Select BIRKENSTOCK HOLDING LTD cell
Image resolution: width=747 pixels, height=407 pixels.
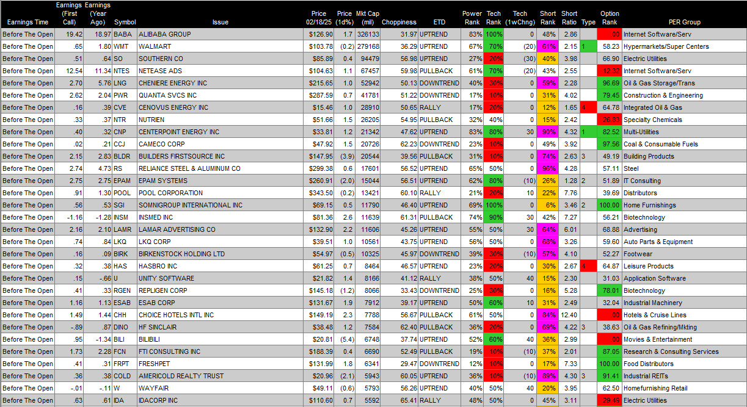point(220,254)
